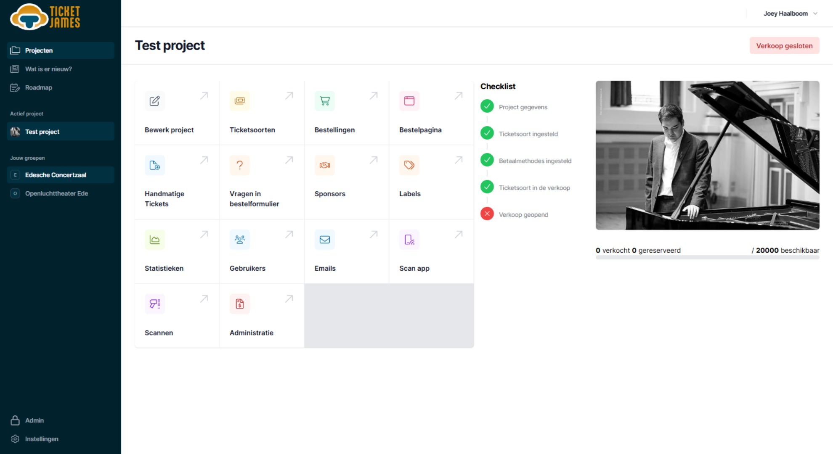Open the Bestelpagina window icon
The width and height of the screenshot is (833, 454).
pyautogui.click(x=409, y=101)
